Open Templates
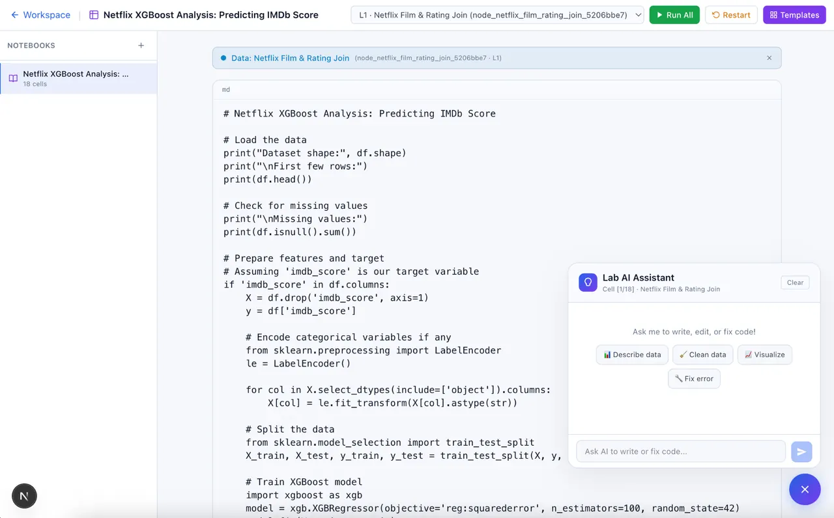The height and width of the screenshot is (518, 834). point(794,15)
